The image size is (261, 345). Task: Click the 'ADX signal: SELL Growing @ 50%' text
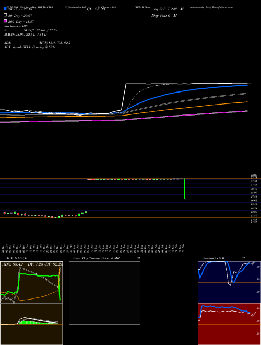pyautogui.click(x=29, y=47)
